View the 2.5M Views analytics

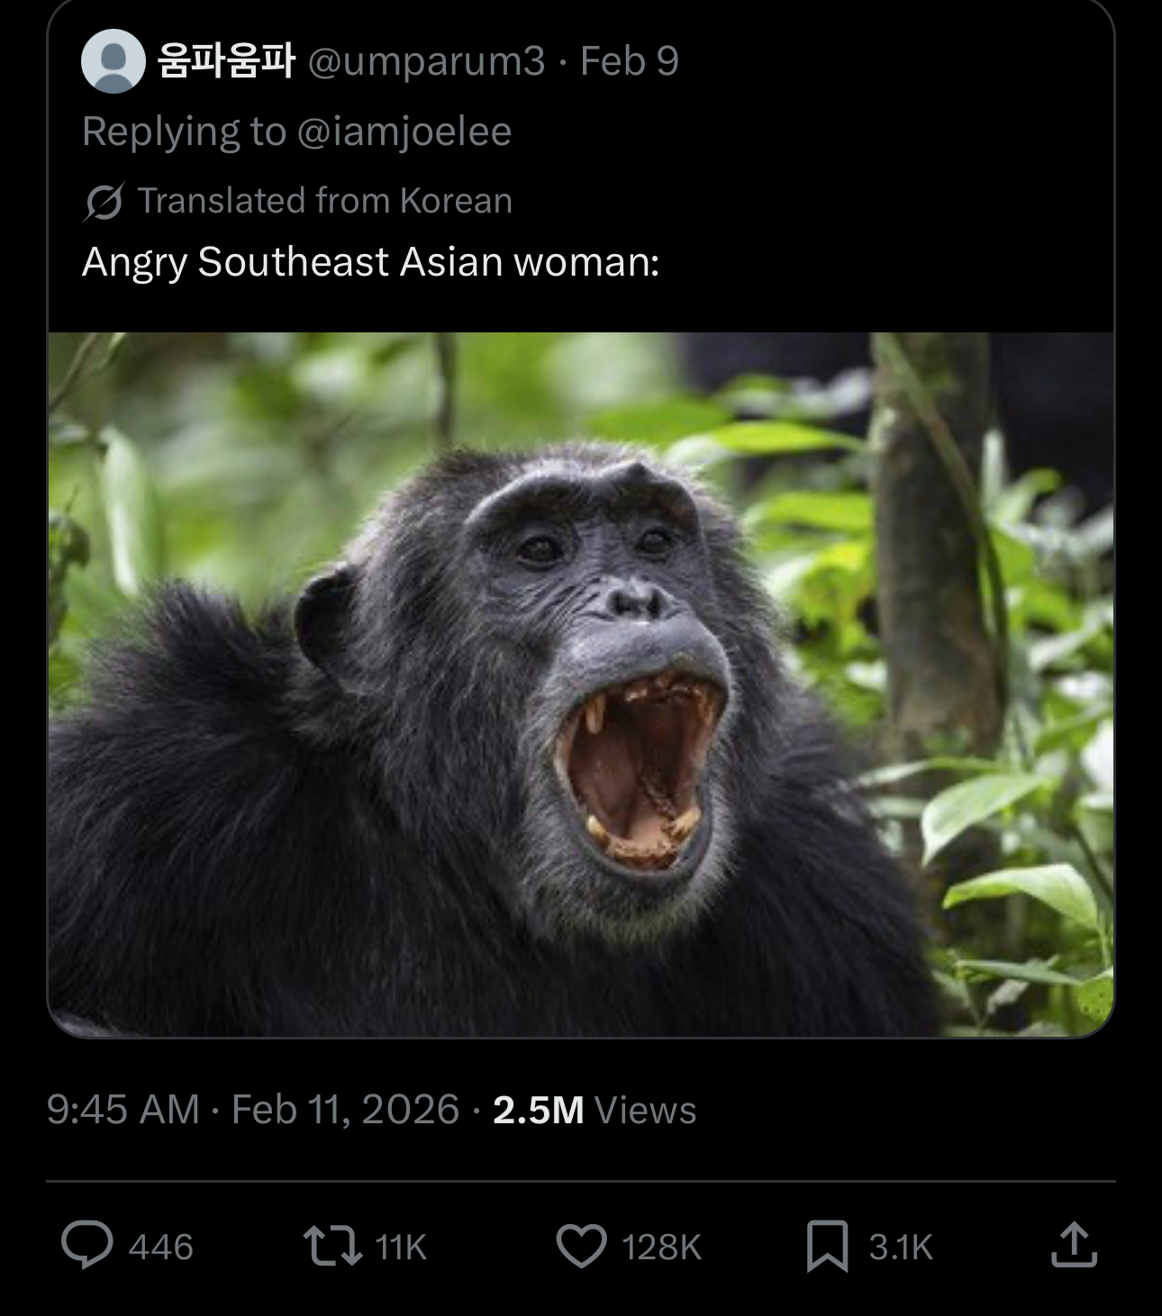595,1110
